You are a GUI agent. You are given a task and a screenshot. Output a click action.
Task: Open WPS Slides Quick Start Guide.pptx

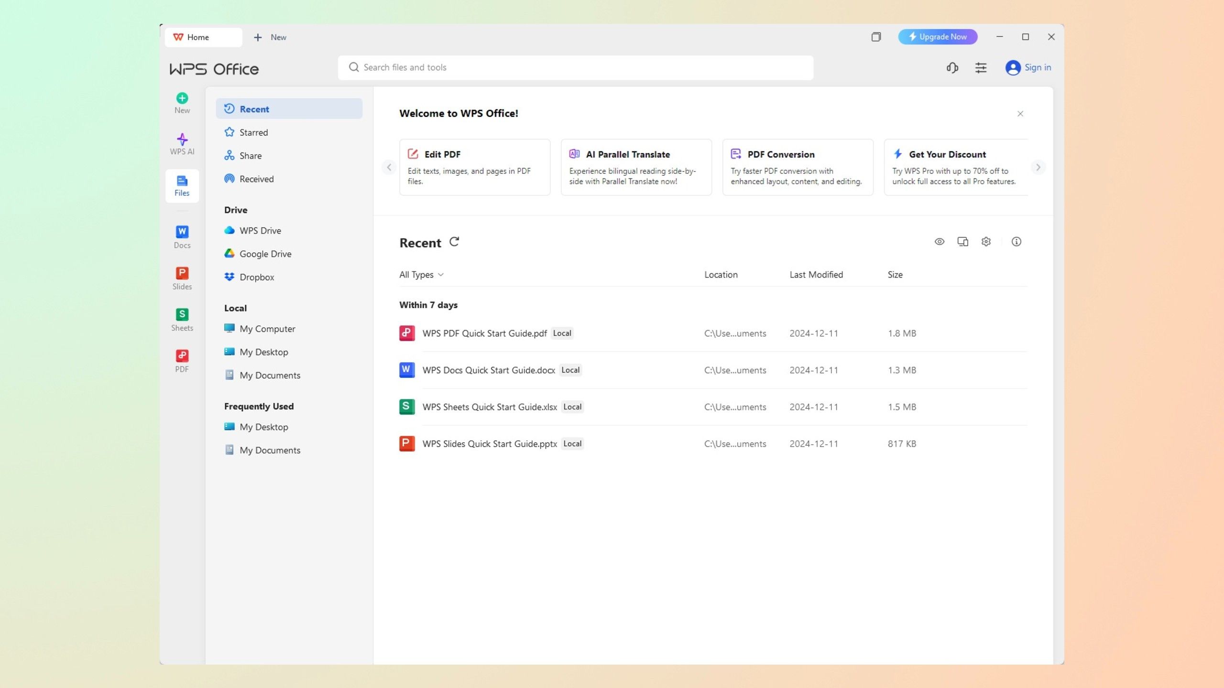point(490,444)
